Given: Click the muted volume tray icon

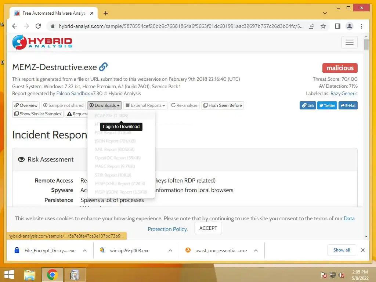Looking at the screenshot, I should click(x=341, y=275).
